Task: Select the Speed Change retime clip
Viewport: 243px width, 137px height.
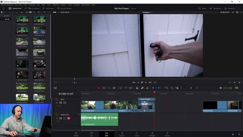Action: click(147, 105)
